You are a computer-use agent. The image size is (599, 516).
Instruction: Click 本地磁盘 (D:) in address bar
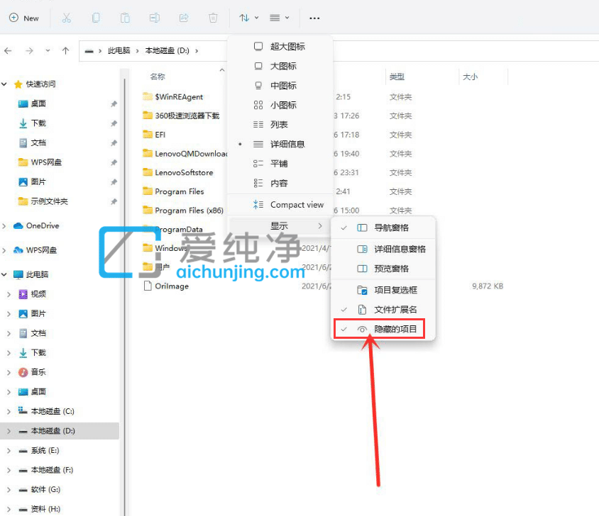tap(167, 51)
